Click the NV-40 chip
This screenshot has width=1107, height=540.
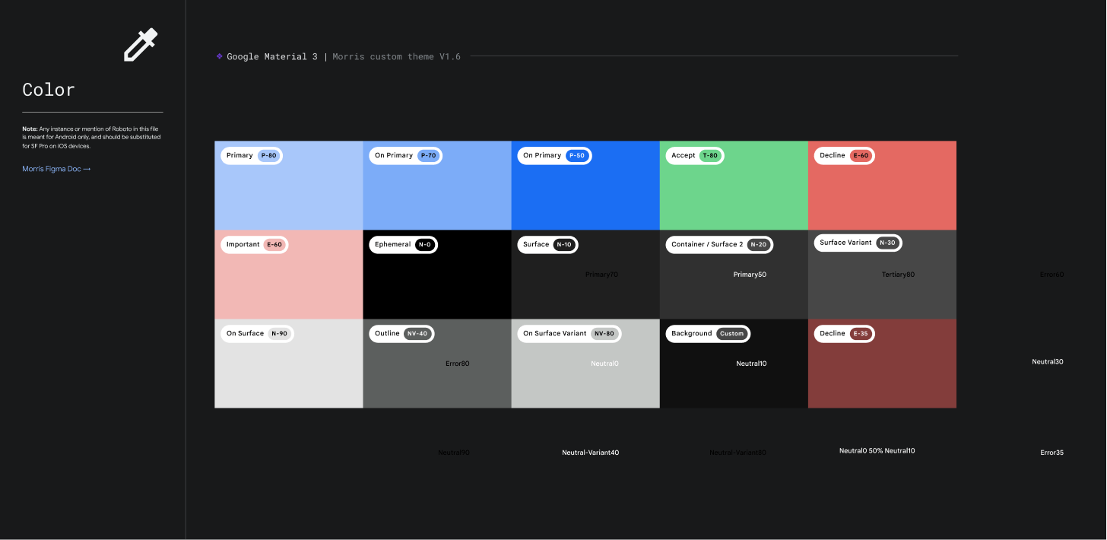[x=417, y=334]
